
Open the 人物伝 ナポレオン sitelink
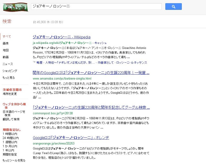70,63
